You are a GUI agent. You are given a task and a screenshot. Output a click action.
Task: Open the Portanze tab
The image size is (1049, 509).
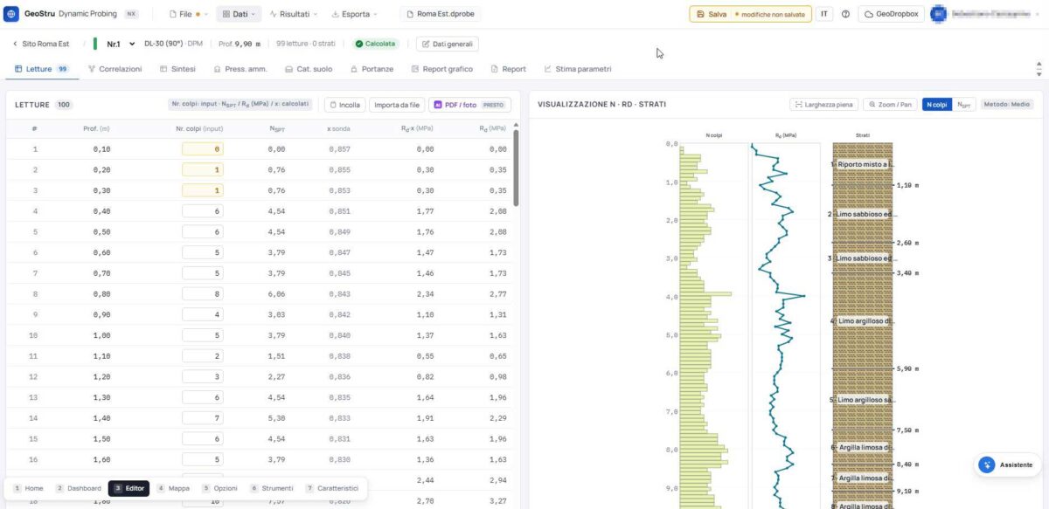click(372, 69)
